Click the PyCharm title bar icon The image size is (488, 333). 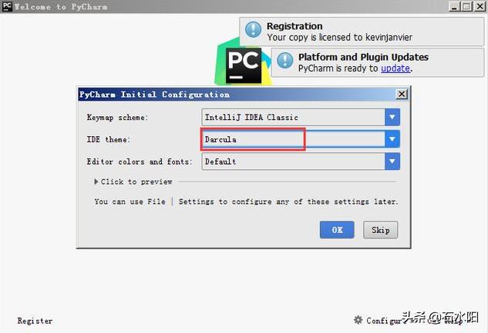[x=7, y=6]
